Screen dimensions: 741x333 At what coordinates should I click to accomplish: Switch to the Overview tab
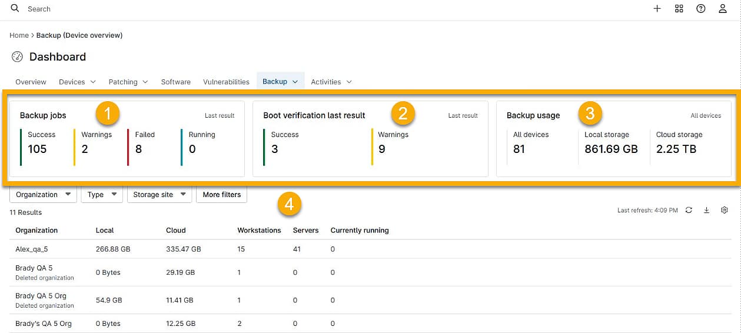31,82
